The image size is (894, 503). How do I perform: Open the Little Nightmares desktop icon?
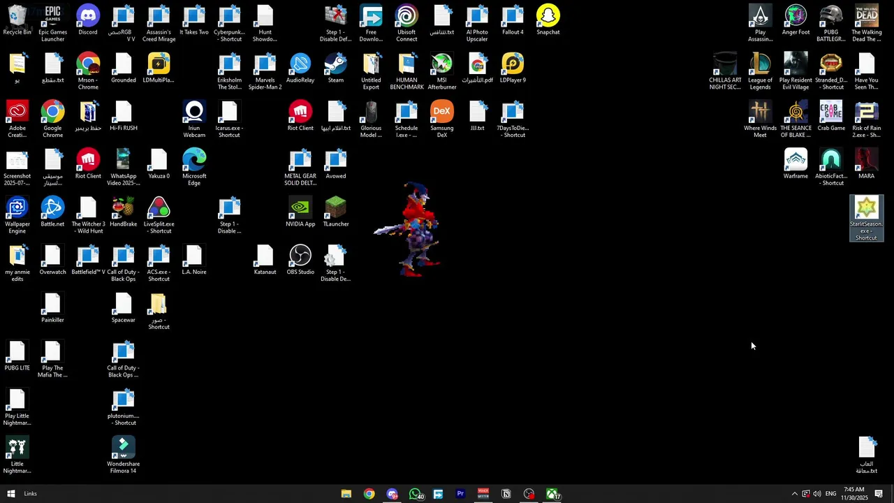pos(17,455)
